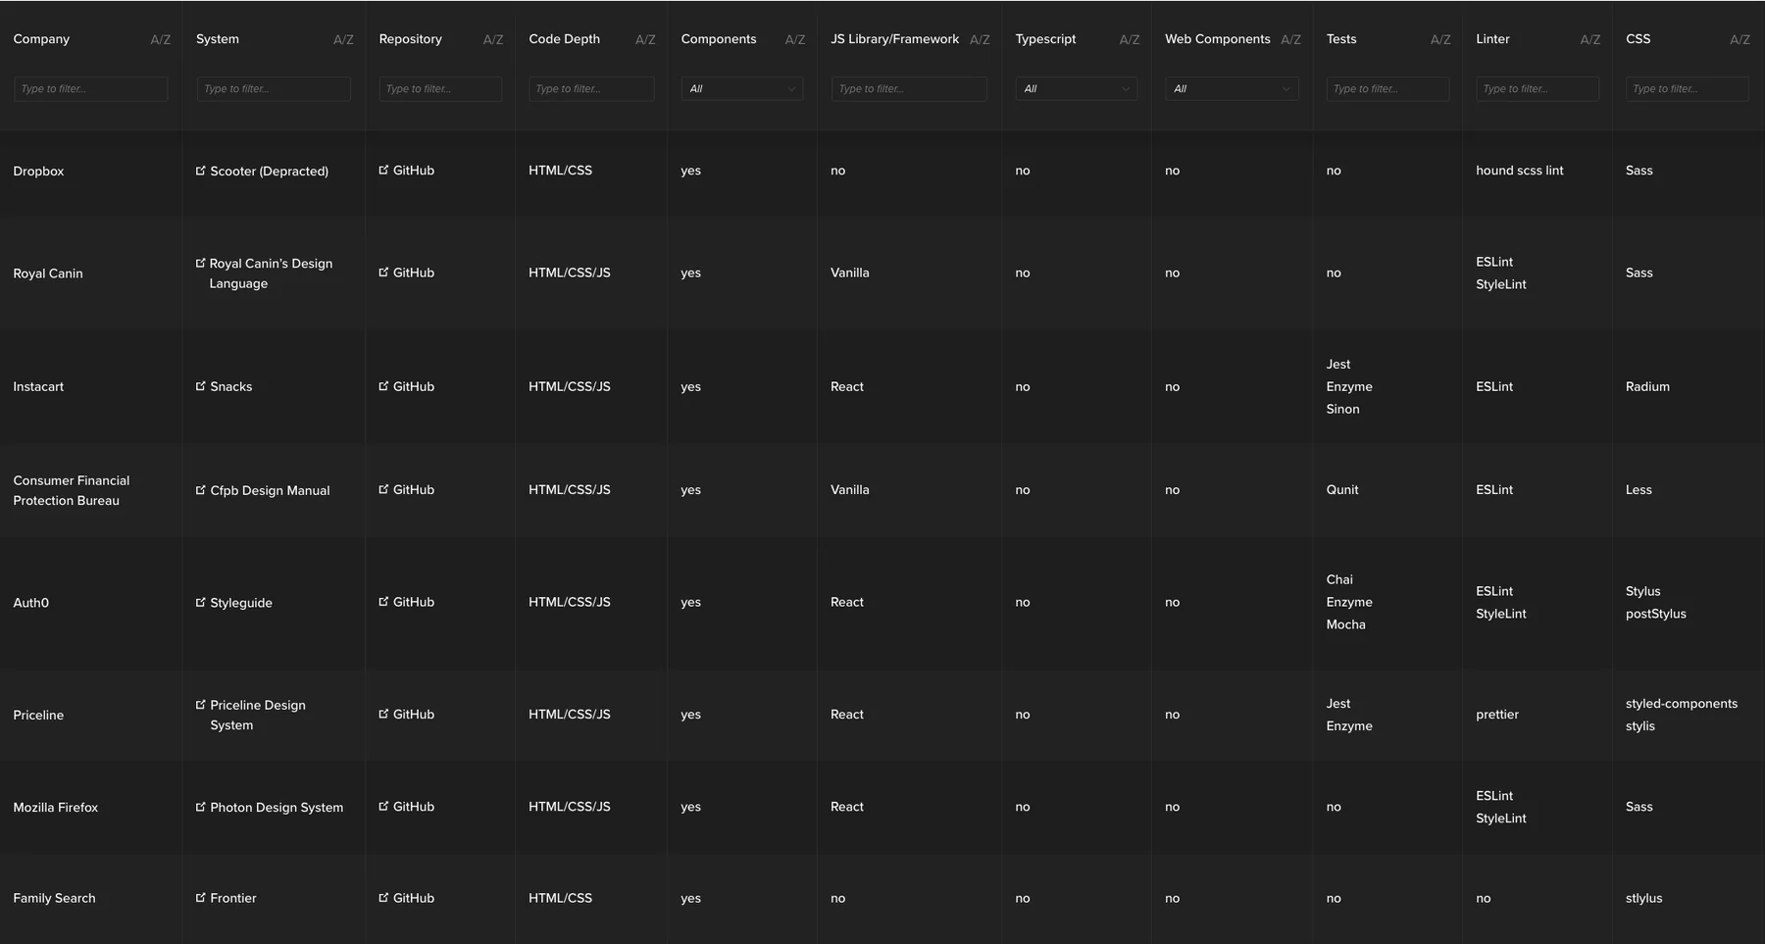Focus the JS Library/Framework filter field
The width and height of the screenshot is (1765, 944).
[909, 88]
